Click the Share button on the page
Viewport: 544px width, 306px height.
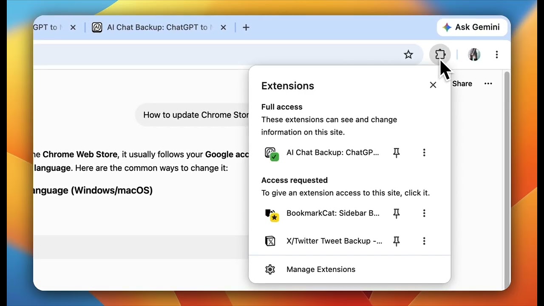(462, 84)
